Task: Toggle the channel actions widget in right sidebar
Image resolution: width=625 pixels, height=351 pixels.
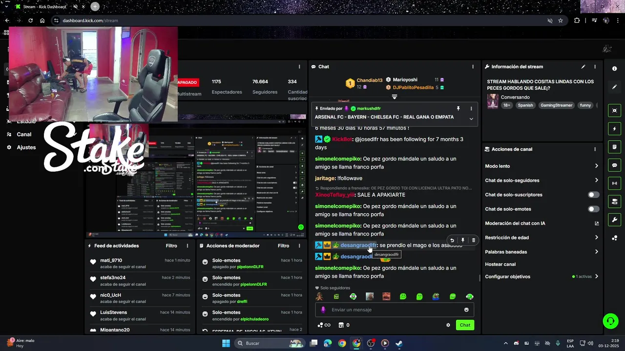Action: [x=614, y=201]
